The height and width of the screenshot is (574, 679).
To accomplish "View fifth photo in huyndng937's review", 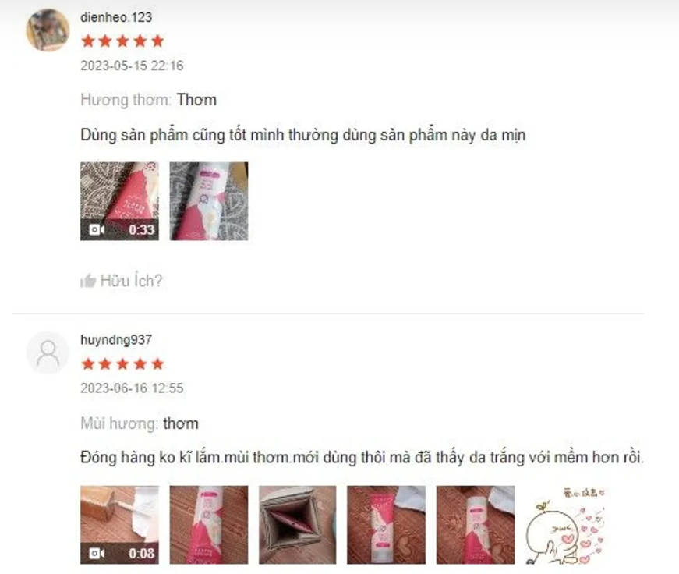I will coord(476,525).
